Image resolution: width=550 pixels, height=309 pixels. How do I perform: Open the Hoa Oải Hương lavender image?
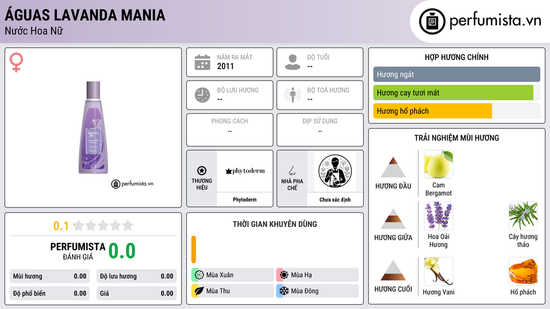coord(438,216)
